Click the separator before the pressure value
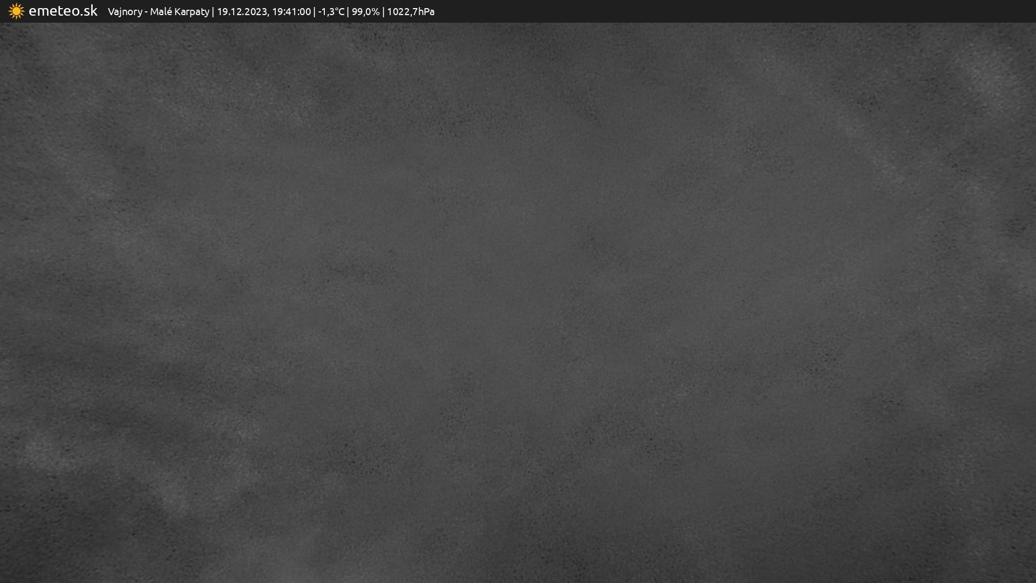 (383, 12)
